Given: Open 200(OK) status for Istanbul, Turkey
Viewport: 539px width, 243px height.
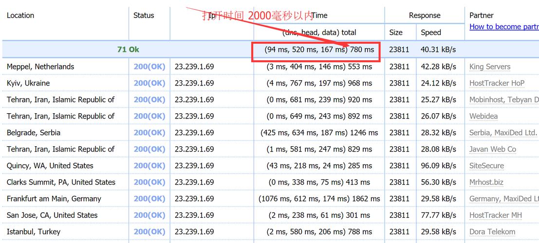Looking at the screenshot, I should [149, 232].
